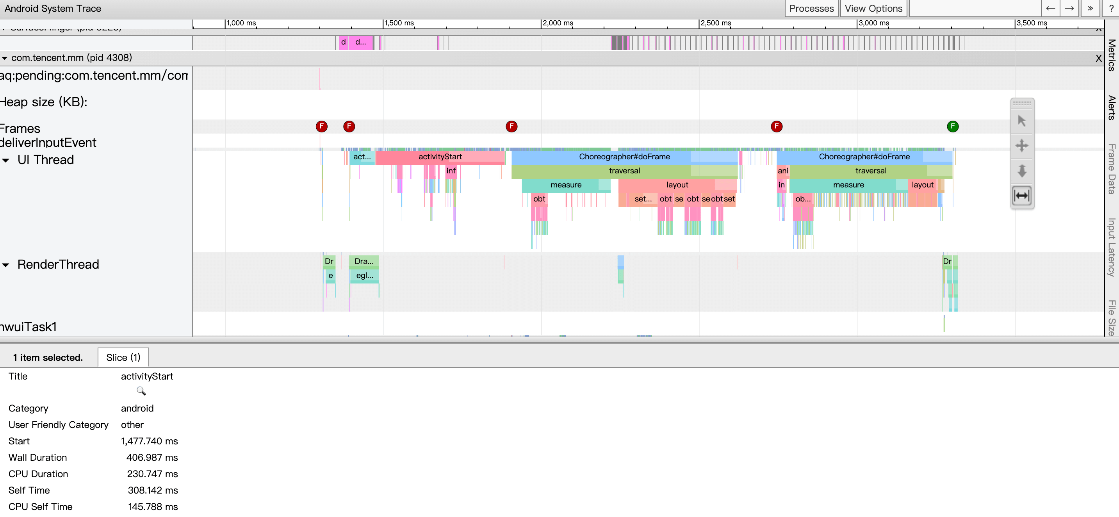
Task: Select the activityStart slice in UI Thread
Action: [x=440, y=157]
